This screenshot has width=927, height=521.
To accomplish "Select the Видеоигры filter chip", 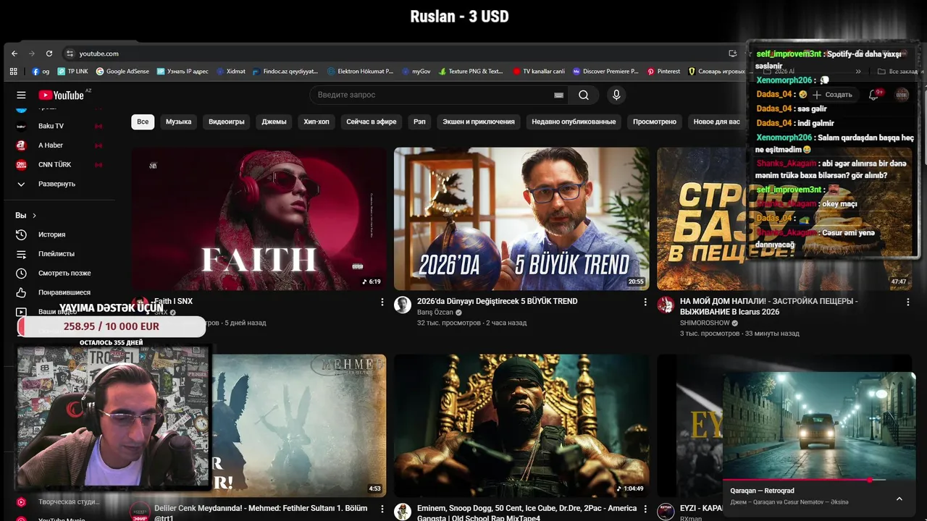I will point(227,122).
